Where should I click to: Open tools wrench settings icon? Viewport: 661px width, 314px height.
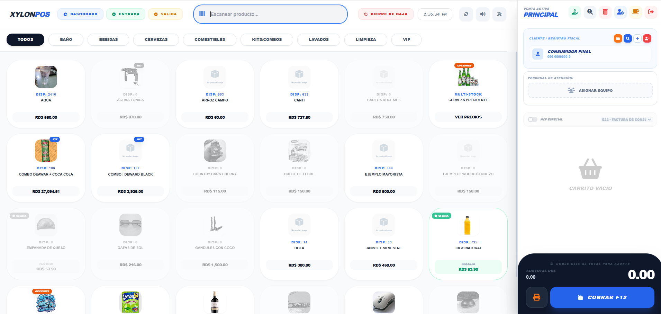point(499,14)
